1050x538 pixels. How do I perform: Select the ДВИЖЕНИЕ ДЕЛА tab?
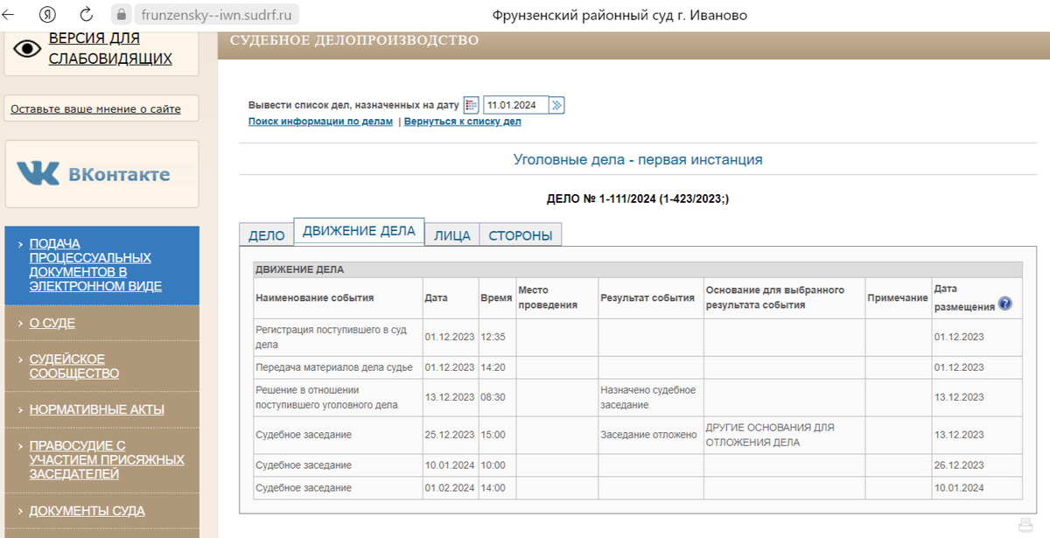pos(359,231)
